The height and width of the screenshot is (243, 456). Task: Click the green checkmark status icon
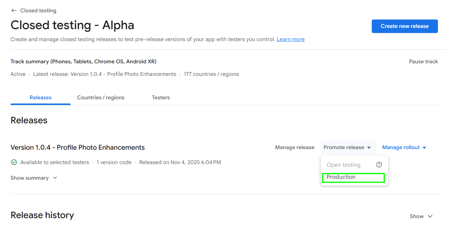click(x=14, y=162)
